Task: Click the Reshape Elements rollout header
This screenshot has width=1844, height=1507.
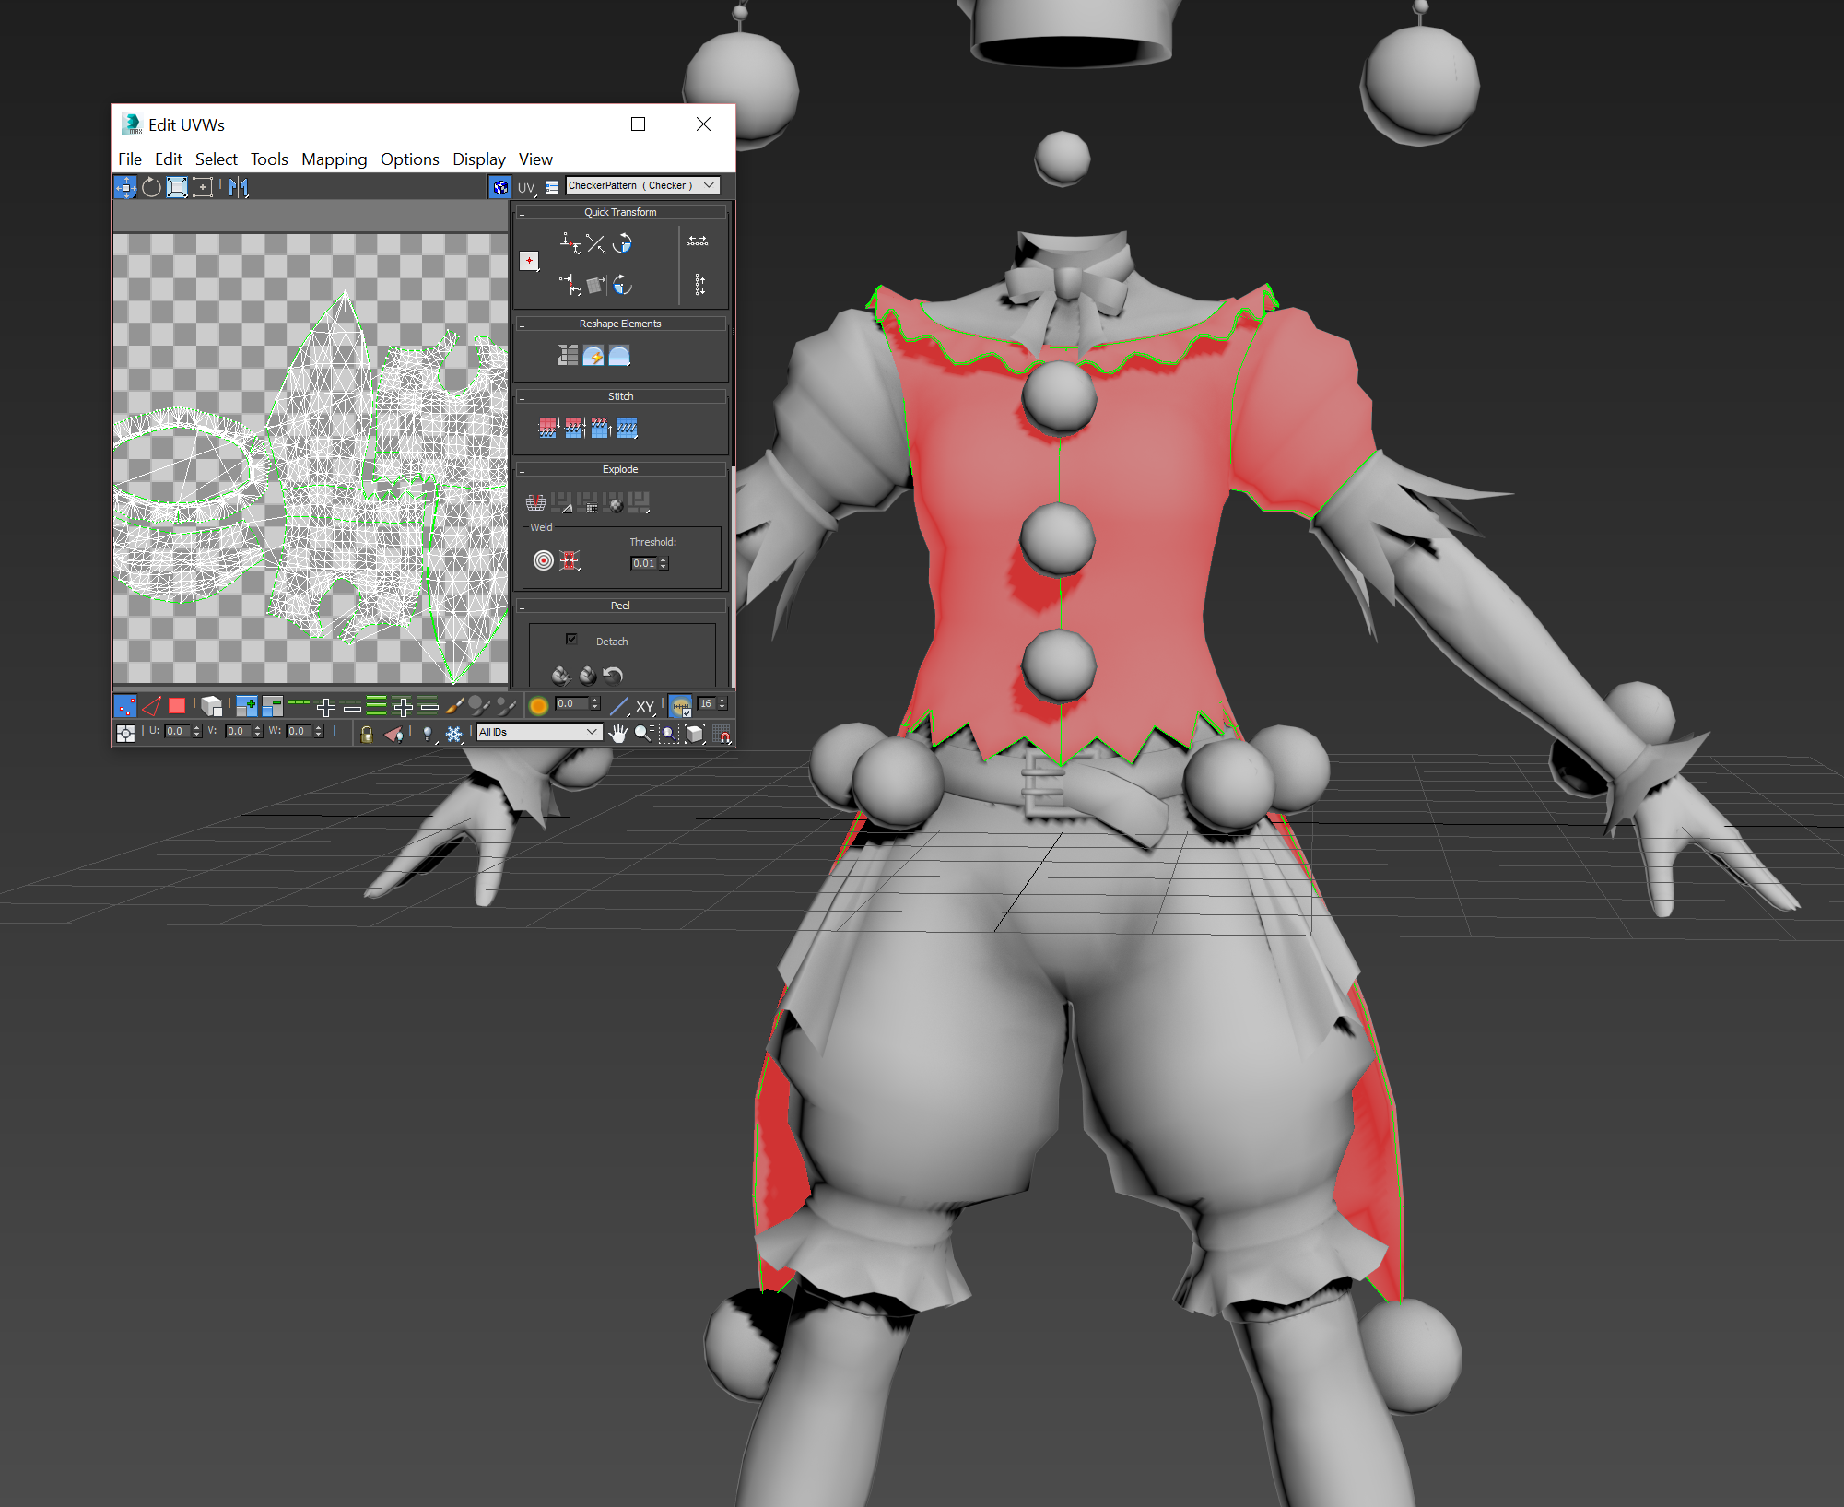Action: (x=620, y=324)
